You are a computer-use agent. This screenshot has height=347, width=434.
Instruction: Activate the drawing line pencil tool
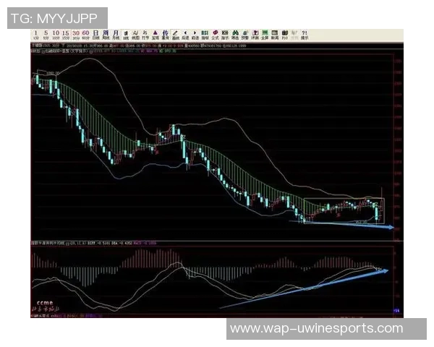click(175, 35)
